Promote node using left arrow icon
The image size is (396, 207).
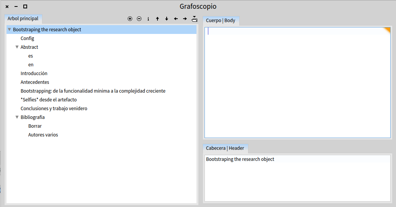coord(176,19)
